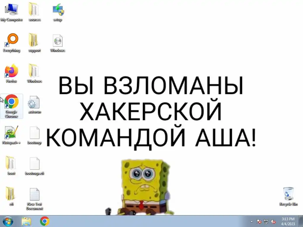303x227 pixels.
Task: Open the network status tray icon
Action: [x=266, y=221]
